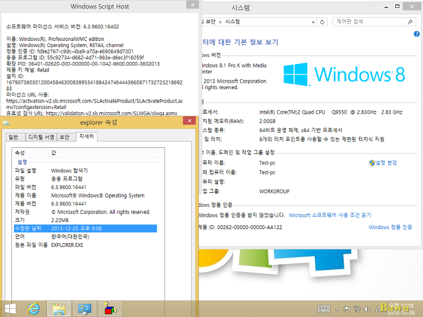Launch Internet Explorer from taskbar
423x317 pixels.
[x=34, y=309]
